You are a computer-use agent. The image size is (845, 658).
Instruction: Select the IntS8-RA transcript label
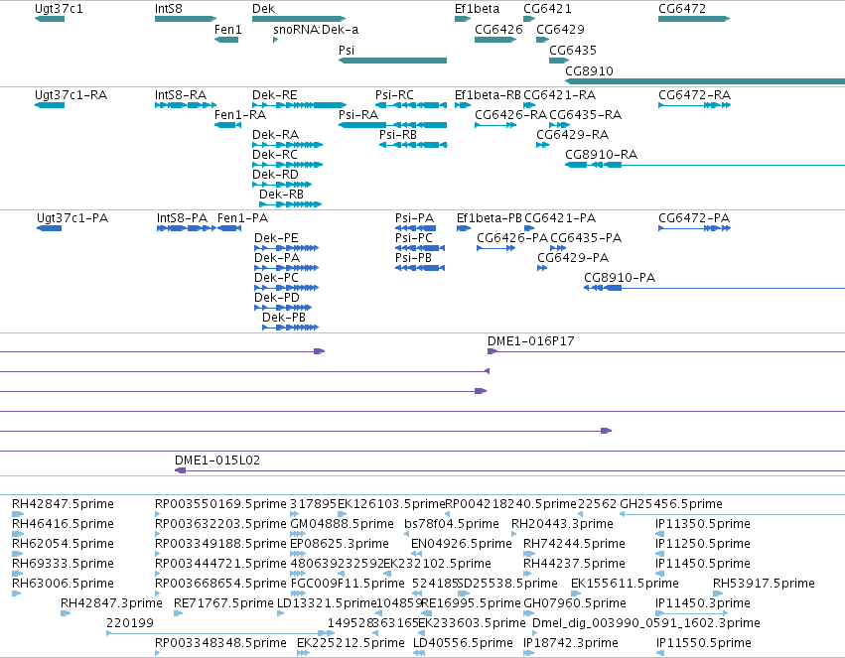point(181,95)
